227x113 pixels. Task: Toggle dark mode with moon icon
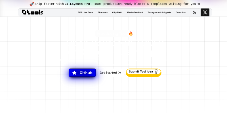click(x=194, y=12)
